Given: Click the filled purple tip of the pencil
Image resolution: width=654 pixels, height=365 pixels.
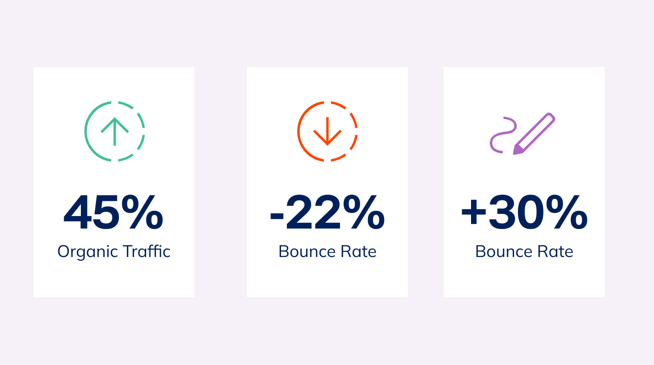Looking at the screenshot, I should tap(518, 150).
